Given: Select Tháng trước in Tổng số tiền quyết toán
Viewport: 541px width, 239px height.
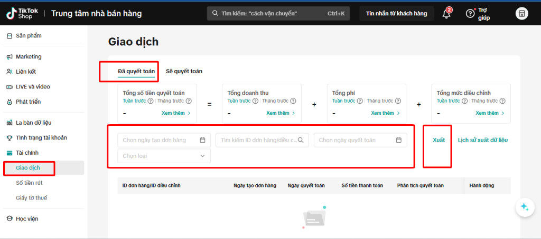Looking at the screenshot, I should [x=170, y=101].
